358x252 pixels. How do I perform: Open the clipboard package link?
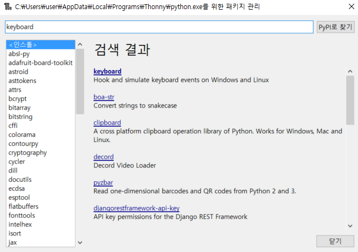[x=107, y=123]
